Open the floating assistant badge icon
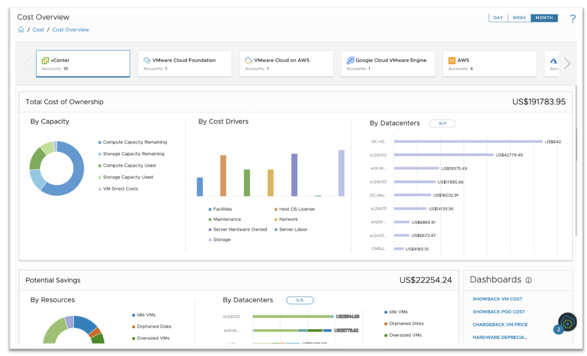This screenshot has width=587, height=356. click(x=567, y=322)
